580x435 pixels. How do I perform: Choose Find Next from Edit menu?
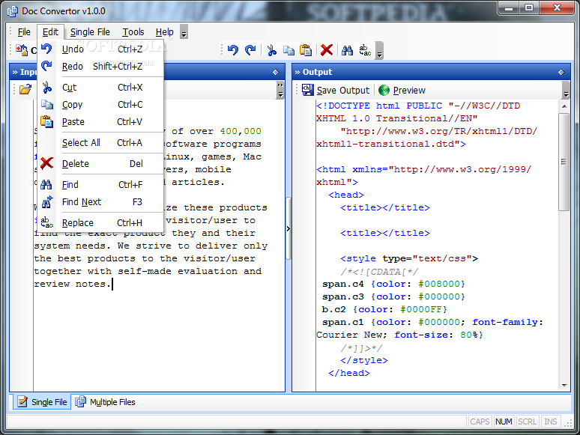coord(100,202)
